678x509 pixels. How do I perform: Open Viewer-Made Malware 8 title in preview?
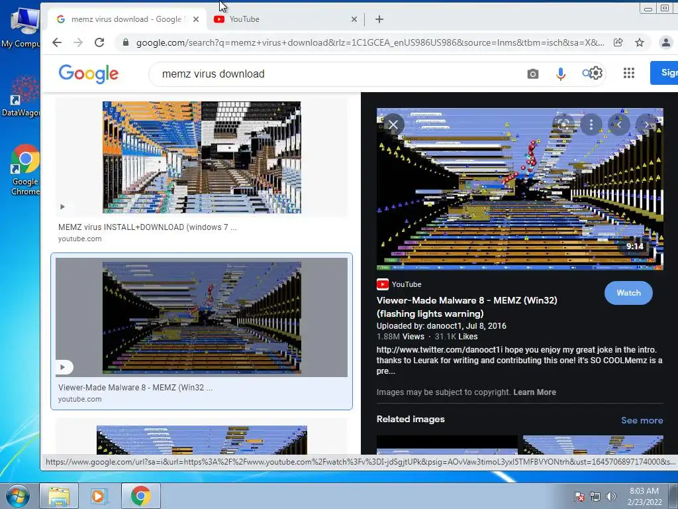point(467,307)
